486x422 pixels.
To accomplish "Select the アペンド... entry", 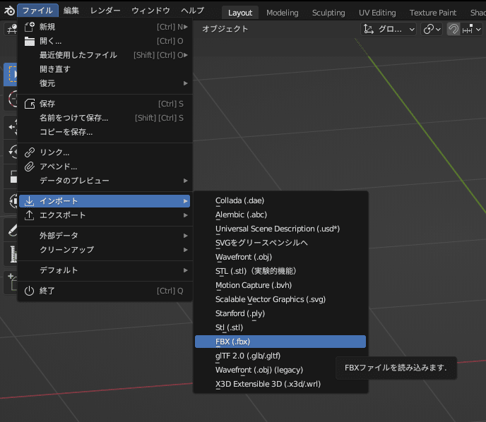I will click(105, 167).
